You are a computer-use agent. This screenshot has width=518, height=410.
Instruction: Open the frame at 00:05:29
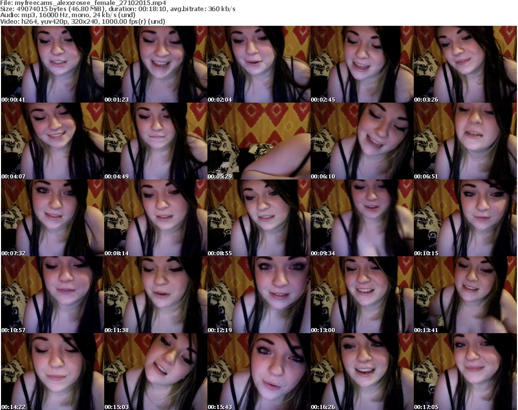click(x=258, y=141)
